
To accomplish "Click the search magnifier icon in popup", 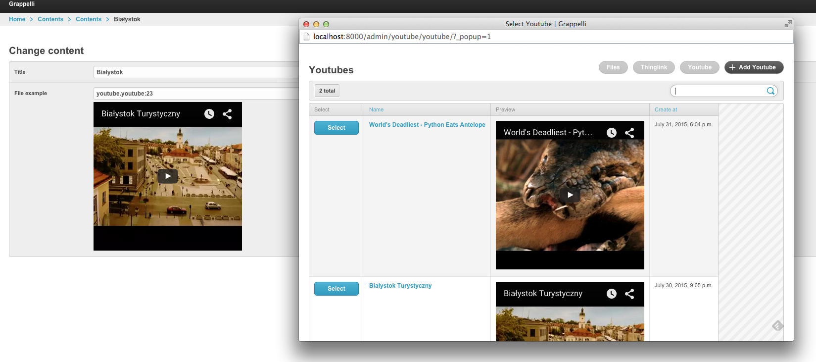I will [770, 91].
